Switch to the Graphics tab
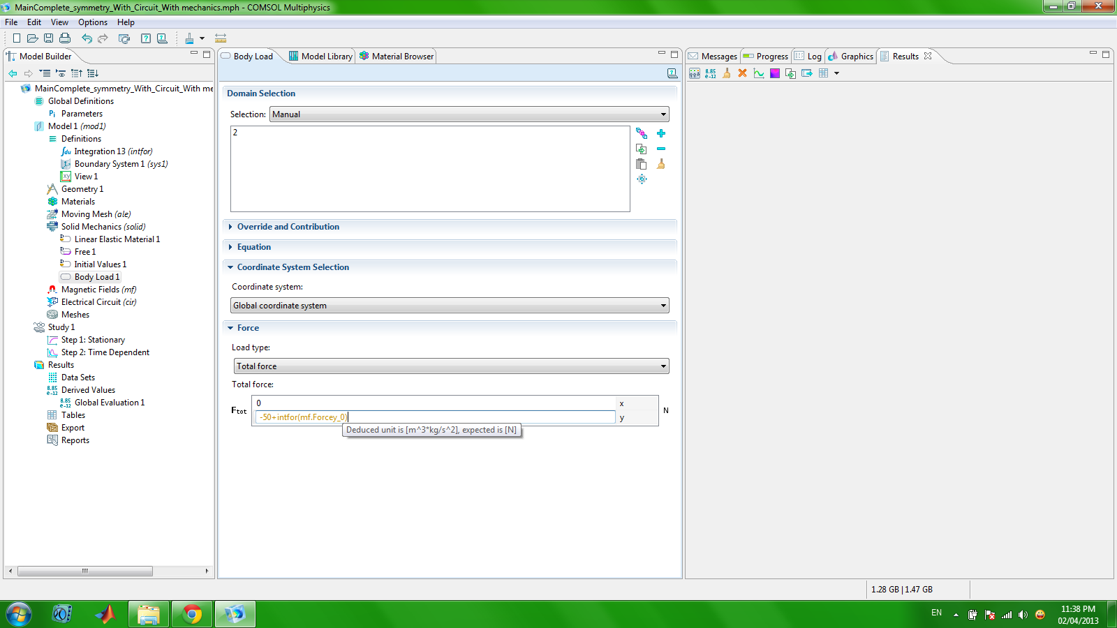Viewport: 1117px width, 628px height. 856,57
